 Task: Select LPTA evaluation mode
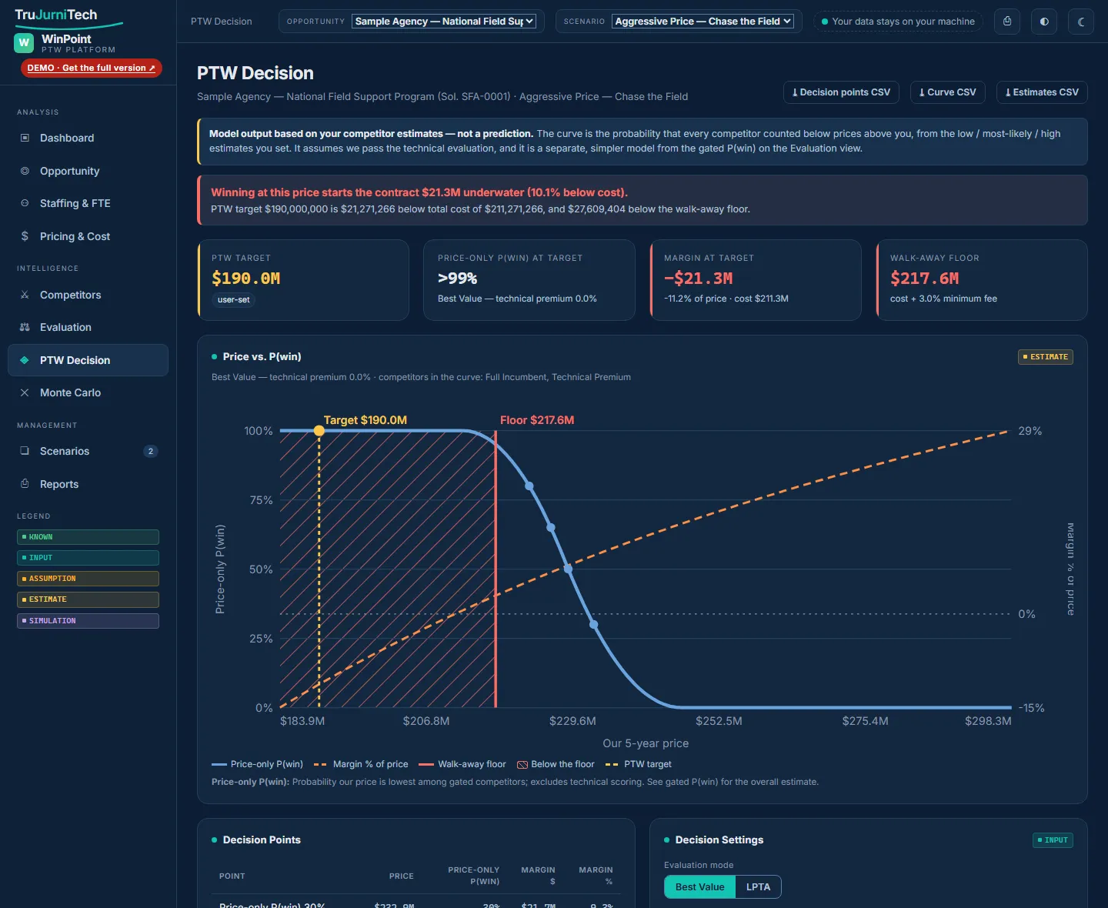tap(758, 886)
